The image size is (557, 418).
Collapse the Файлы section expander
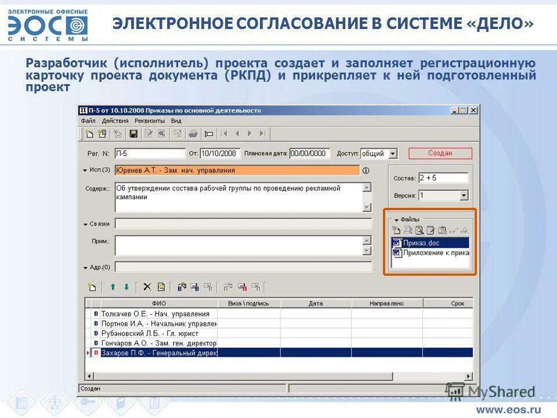[396, 220]
